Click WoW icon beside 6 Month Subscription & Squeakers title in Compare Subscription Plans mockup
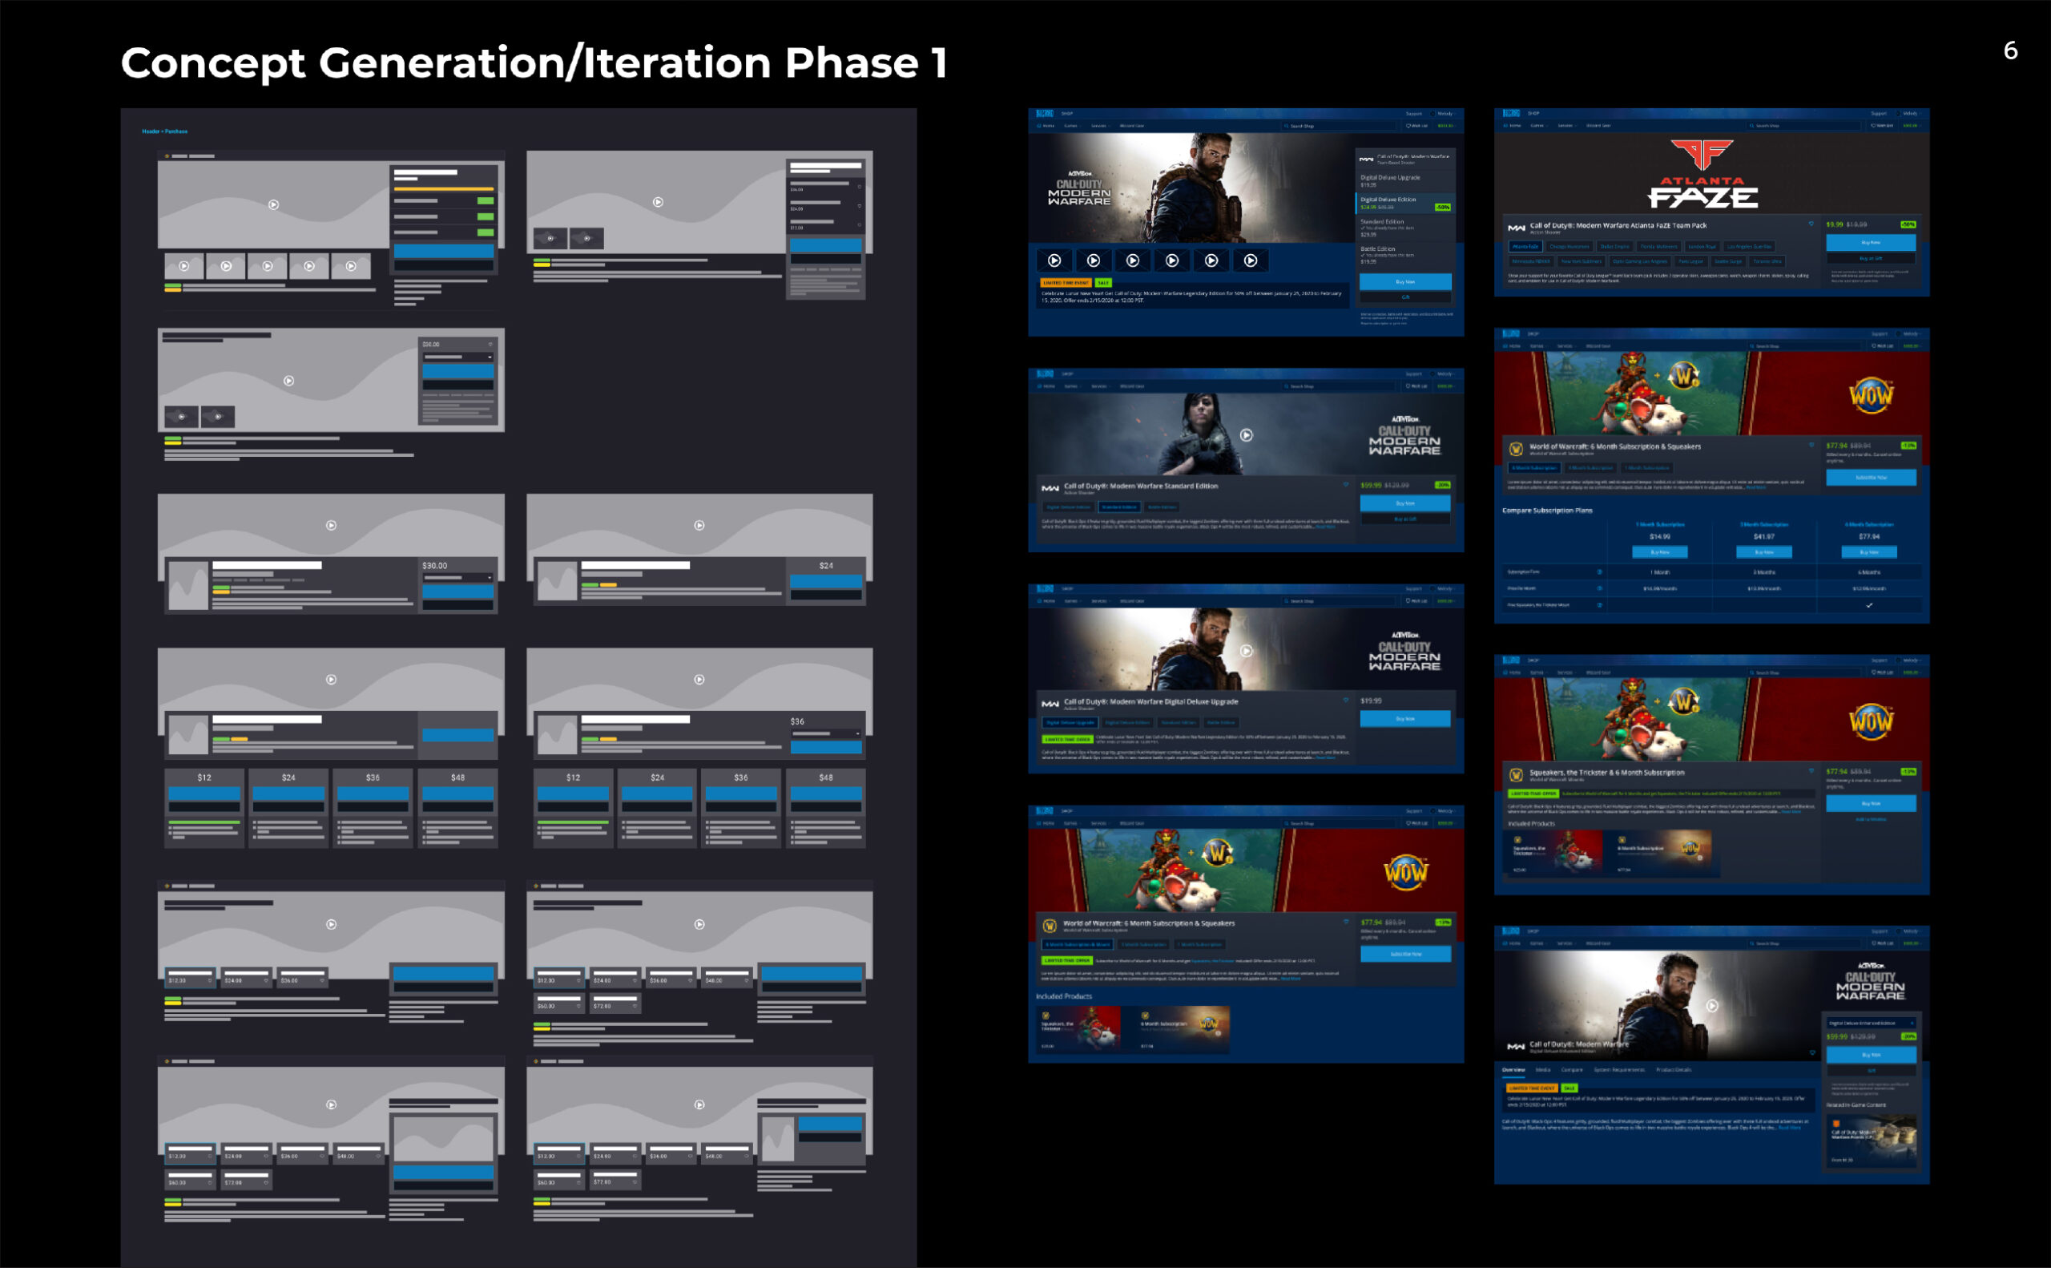 click(x=1517, y=449)
